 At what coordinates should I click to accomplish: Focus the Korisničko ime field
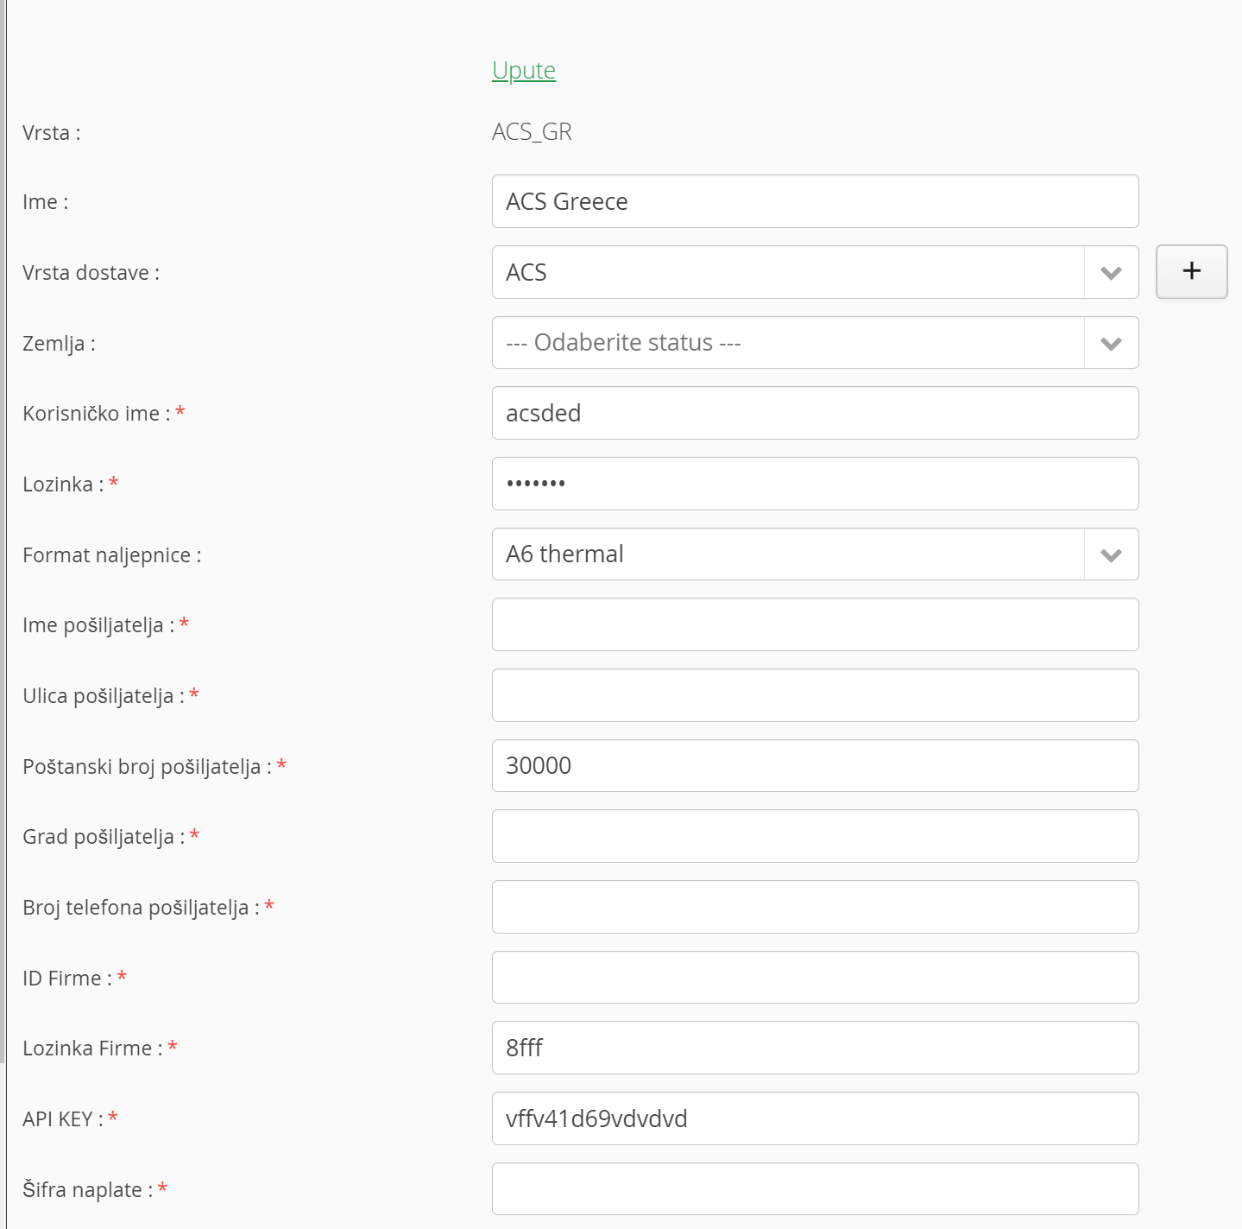815,413
